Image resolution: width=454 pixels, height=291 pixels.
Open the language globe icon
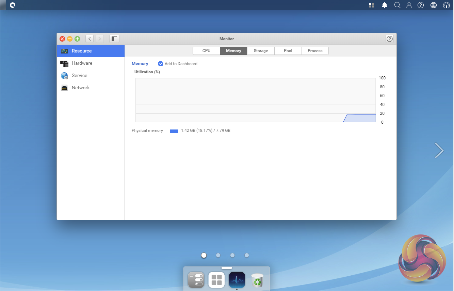[x=434, y=5]
